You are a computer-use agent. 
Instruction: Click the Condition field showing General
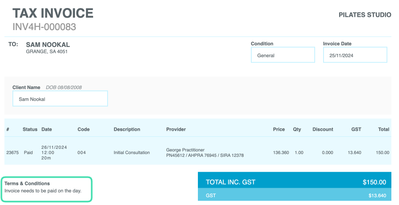283,55
